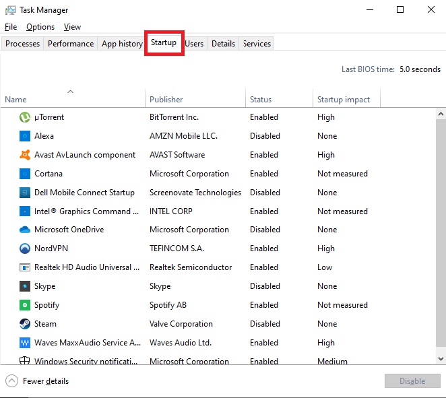The width and height of the screenshot is (446, 398).
Task: Select the Avast AvLaunch component name
Action: click(x=85, y=155)
